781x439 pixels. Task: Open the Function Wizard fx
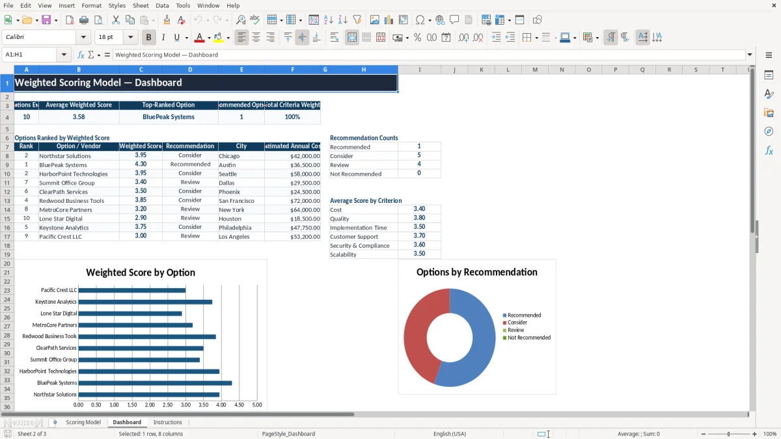[81, 55]
